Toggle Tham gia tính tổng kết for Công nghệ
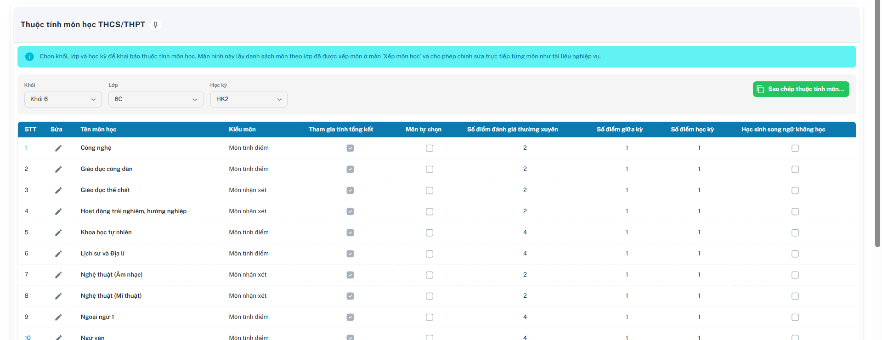The height and width of the screenshot is (340, 882). pos(350,148)
